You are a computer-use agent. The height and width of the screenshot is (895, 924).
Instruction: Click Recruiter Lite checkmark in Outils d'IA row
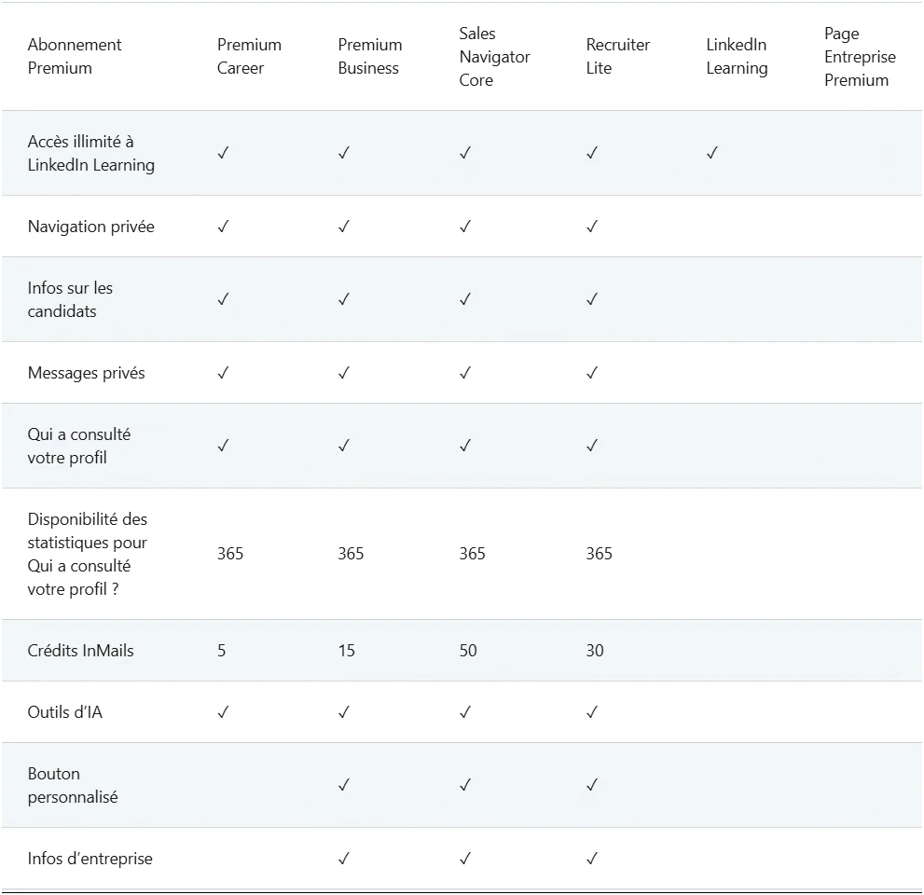tap(592, 712)
